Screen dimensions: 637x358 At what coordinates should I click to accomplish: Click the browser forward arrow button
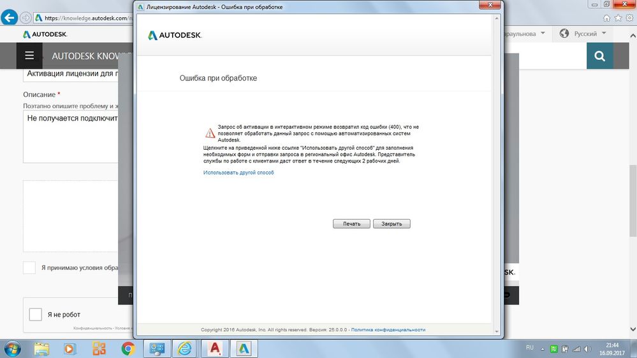[26, 18]
